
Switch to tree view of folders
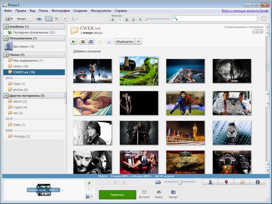click(x=57, y=19)
